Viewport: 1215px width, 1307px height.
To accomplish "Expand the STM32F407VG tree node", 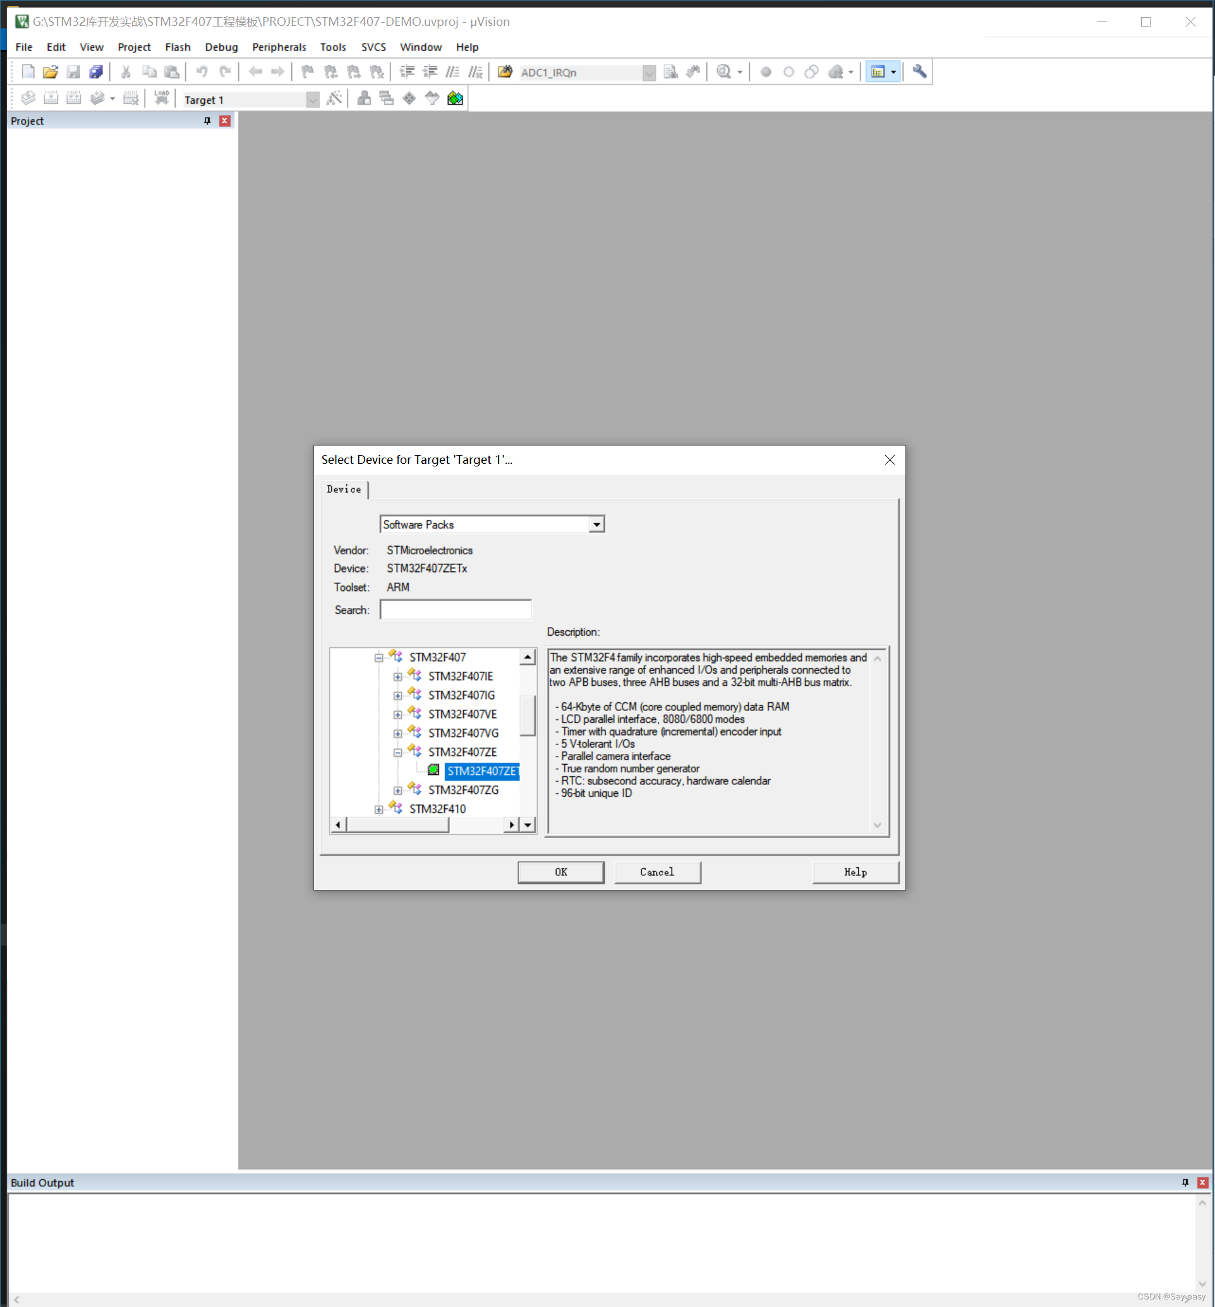I will tap(397, 734).
